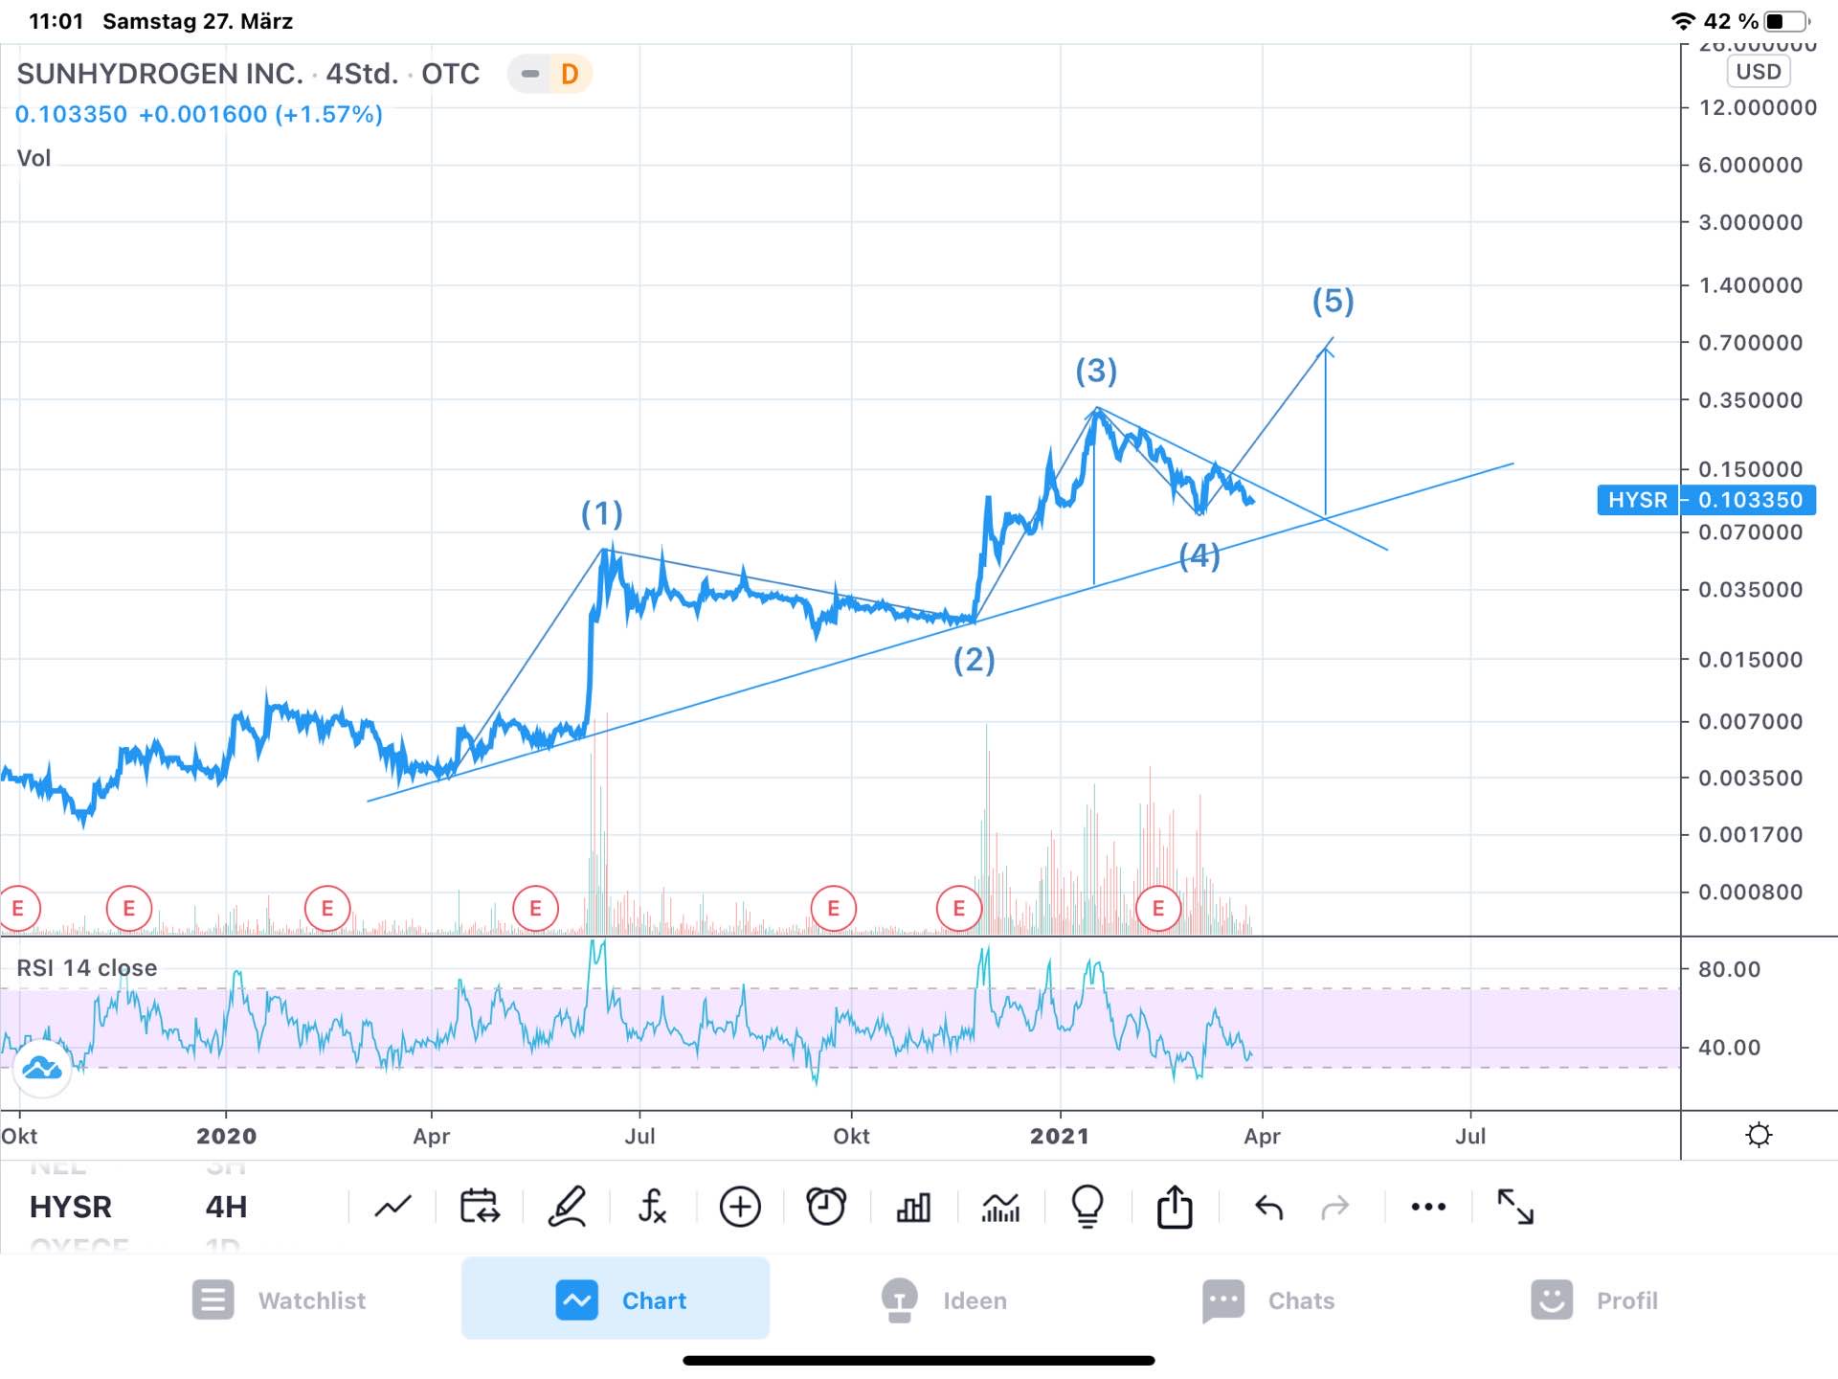
Task: Open the drawing pencil tool
Action: click(567, 1207)
